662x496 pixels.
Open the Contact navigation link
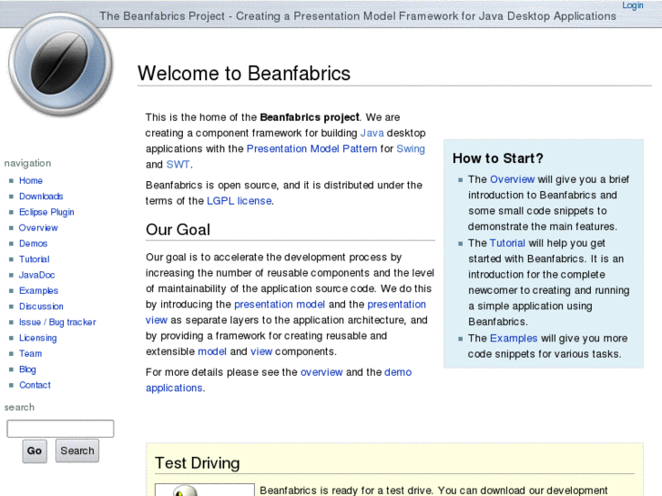click(35, 385)
